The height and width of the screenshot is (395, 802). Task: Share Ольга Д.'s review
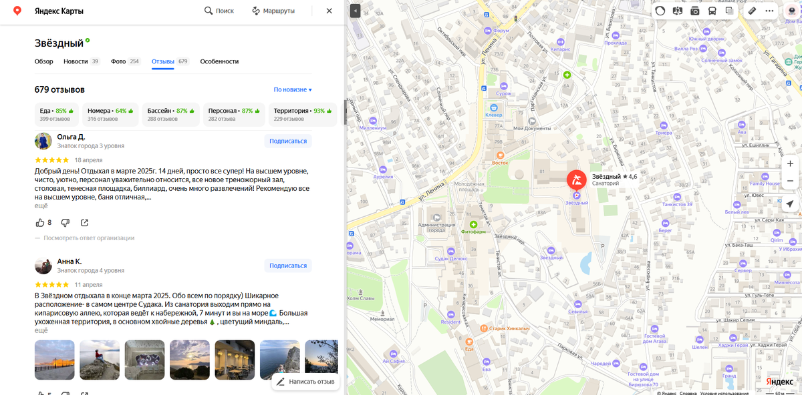85,223
